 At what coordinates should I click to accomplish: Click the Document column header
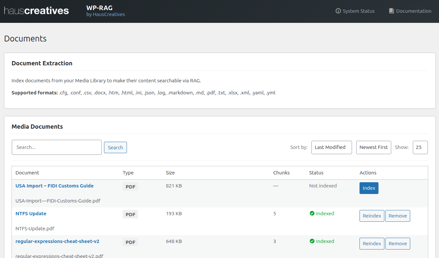point(27,173)
